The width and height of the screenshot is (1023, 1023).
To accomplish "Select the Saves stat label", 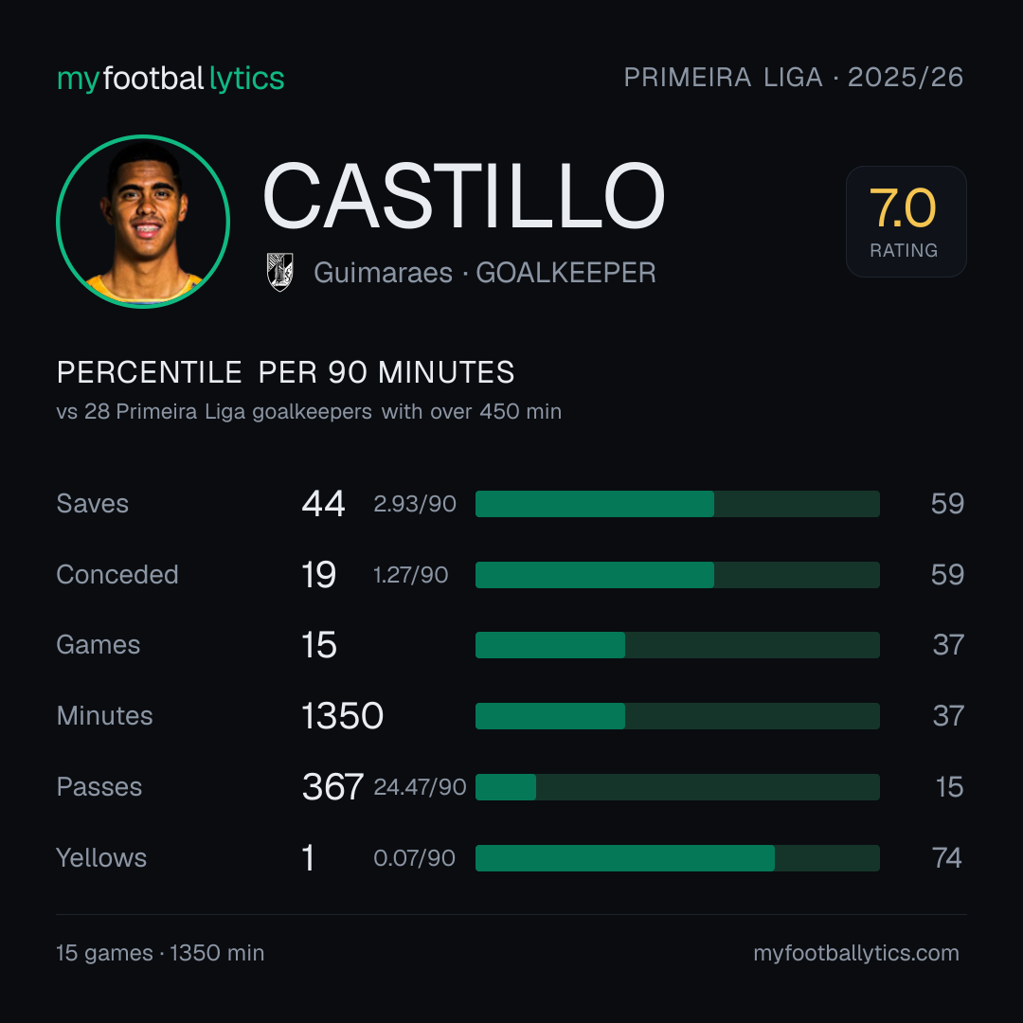I will pos(93,504).
